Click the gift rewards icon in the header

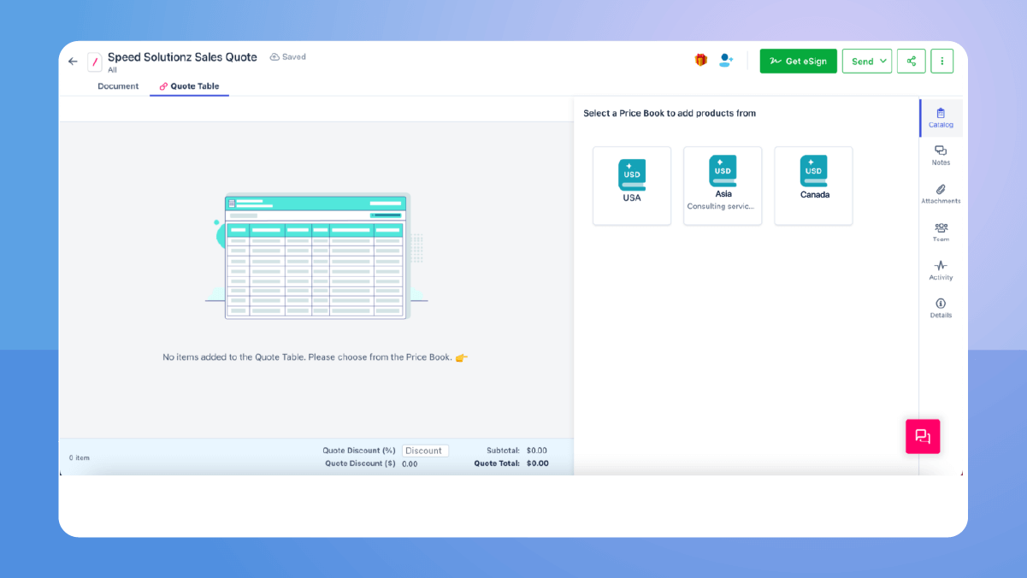click(x=699, y=61)
